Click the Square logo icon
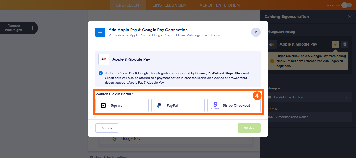This screenshot has height=158, width=356. pos(103,105)
